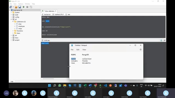Open Visual Studio Code from taskbar
175x98 pixels.
105,85
